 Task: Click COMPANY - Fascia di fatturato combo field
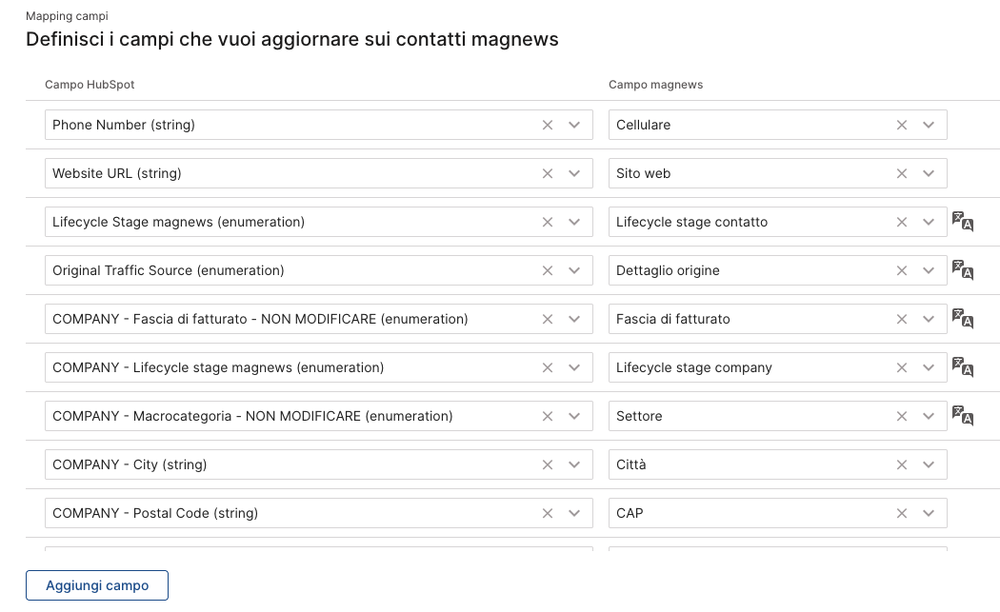click(286, 319)
